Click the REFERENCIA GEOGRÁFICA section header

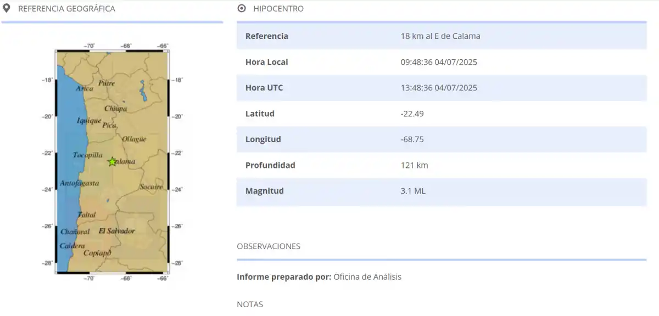tap(66, 8)
